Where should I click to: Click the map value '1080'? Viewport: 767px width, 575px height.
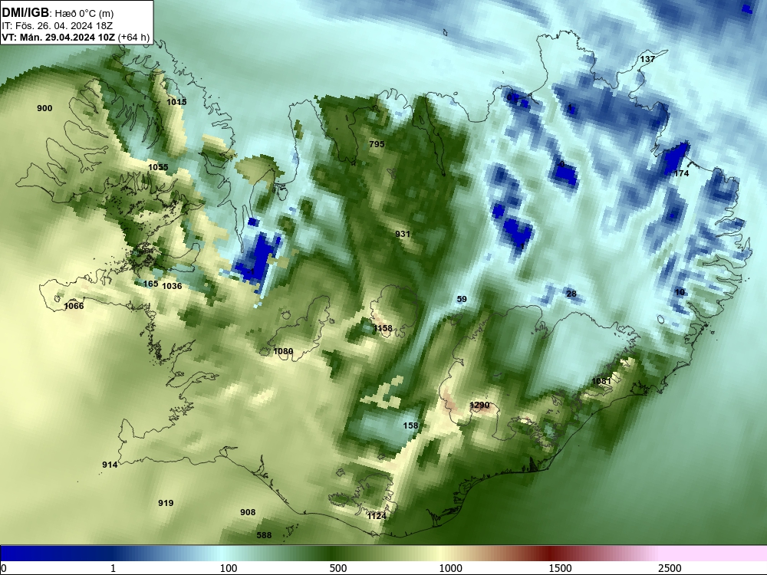[283, 351]
